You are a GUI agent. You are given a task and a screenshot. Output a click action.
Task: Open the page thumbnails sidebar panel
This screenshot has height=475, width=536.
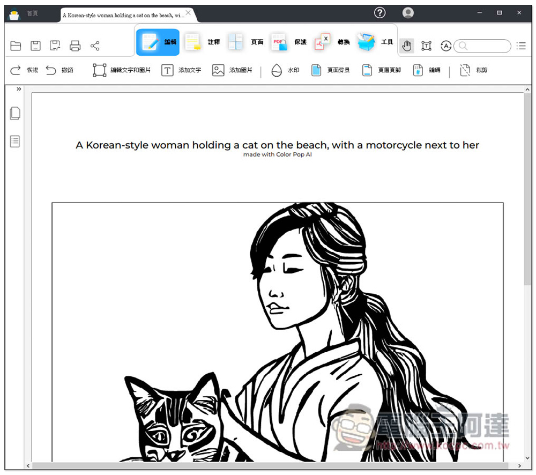click(15, 113)
